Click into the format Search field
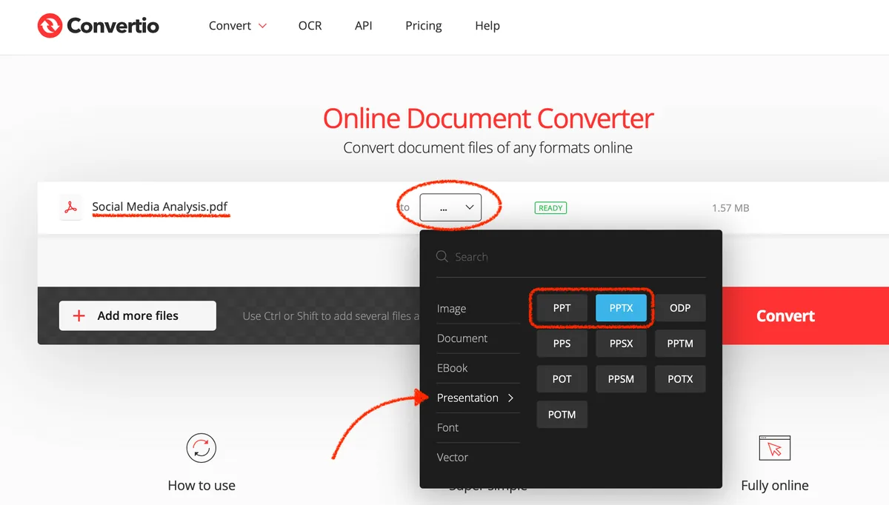The height and width of the screenshot is (505, 889). (x=570, y=257)
